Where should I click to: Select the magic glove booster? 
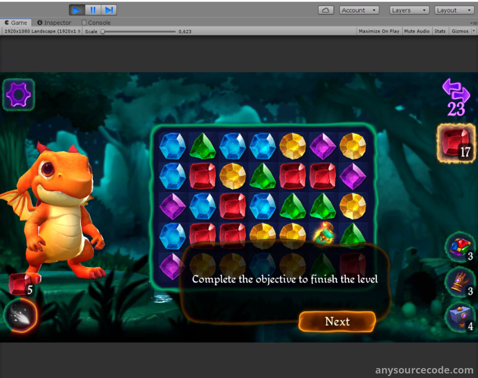coord(460,282)
